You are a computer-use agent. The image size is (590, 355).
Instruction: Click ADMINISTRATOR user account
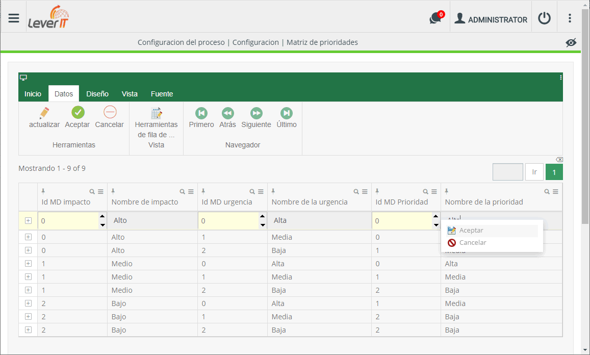(491, 19)
